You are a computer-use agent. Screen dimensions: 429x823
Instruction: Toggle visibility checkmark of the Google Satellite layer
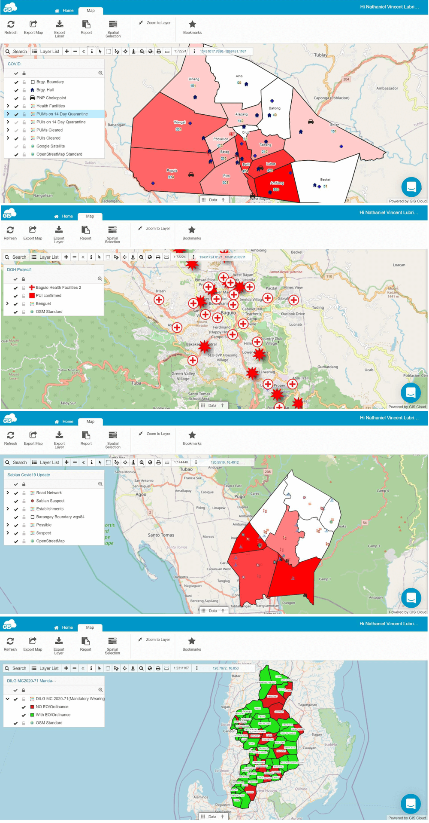(x=16, y=147)
